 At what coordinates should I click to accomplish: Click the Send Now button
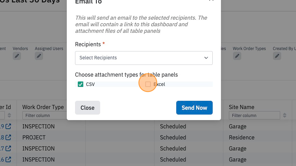click(194, 108)
